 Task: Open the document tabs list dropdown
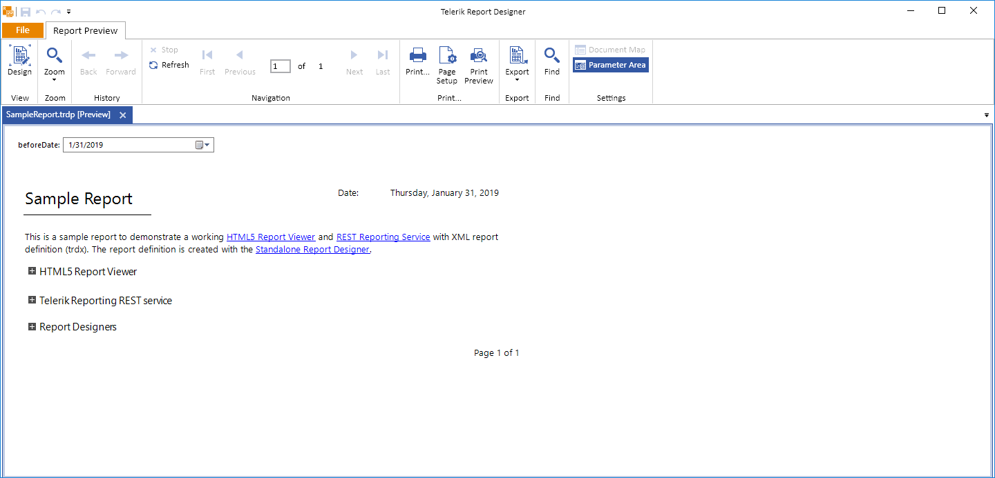coord(987,115)
